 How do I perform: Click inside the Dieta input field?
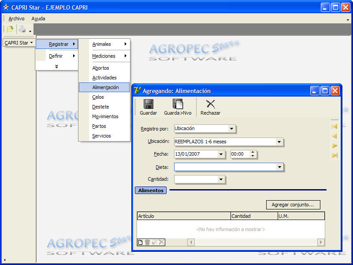coord(225,167)
